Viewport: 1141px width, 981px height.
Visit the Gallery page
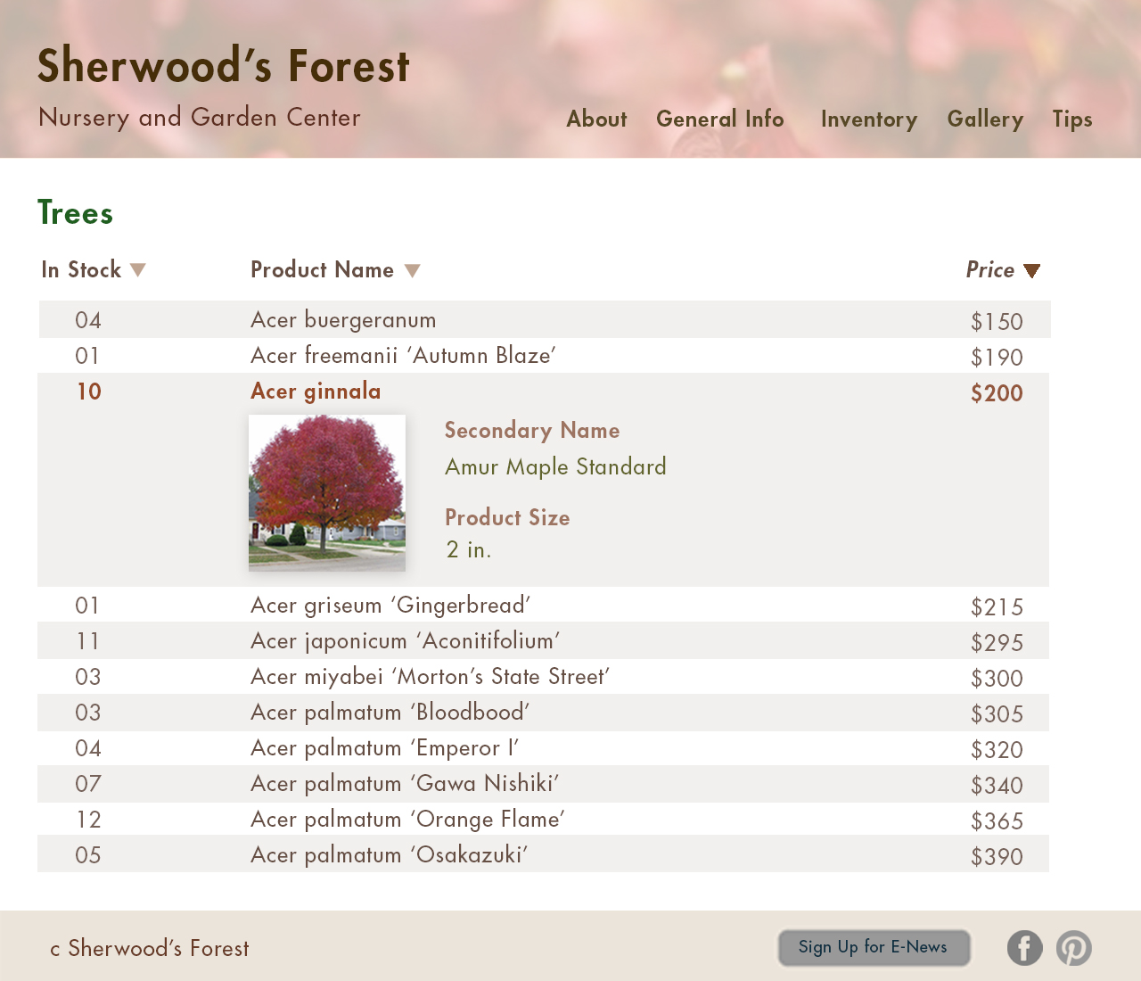984,120
